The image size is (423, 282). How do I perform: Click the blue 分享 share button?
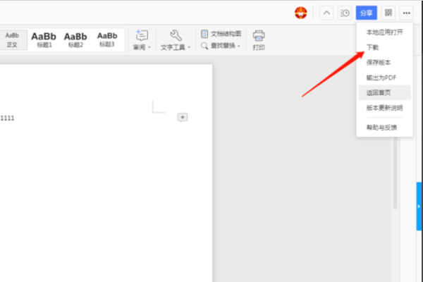(366, 13)
